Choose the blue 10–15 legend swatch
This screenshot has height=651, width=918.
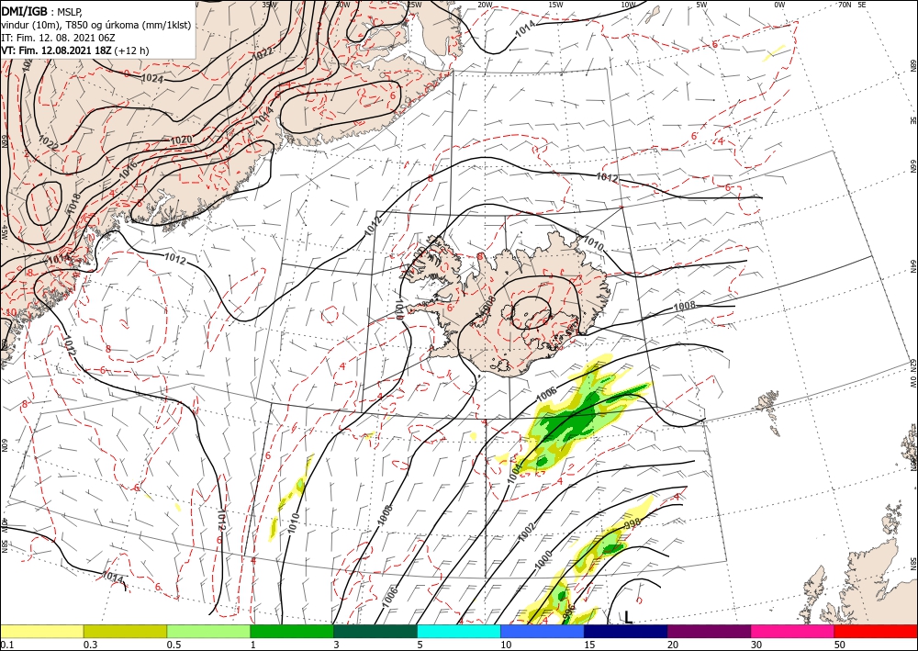[x=543, y=631]
